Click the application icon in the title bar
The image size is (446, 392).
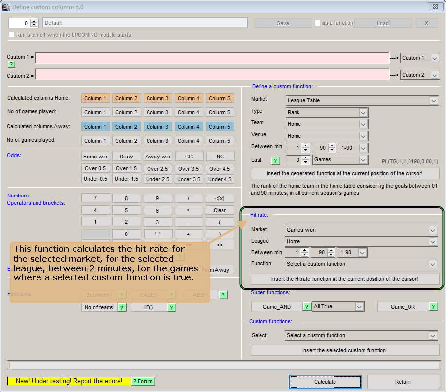coord(6,7)
